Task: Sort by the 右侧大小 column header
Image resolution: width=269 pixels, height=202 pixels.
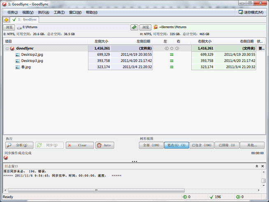Action: (x=202, y=41)
